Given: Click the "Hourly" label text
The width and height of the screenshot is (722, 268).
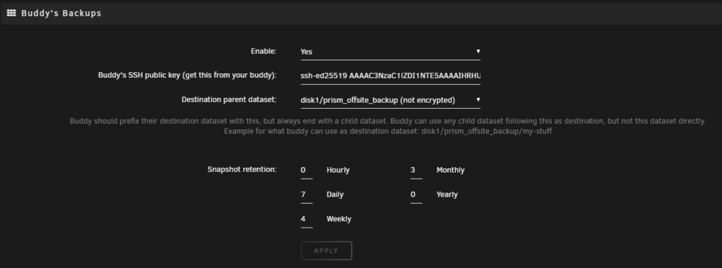Looking at the screenshot, I should pyautogui.click(x=338, y=170).
